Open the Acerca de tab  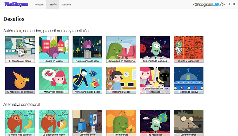[x=66, y=5]
